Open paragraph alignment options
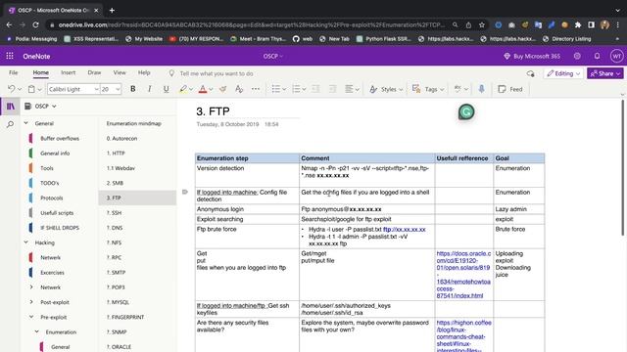This screenshot has height=352, width=627. pyautogui.click(x=352, y=89)
